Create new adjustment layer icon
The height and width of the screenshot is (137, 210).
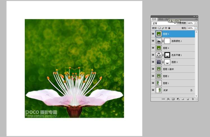click(x=178, y=99)
